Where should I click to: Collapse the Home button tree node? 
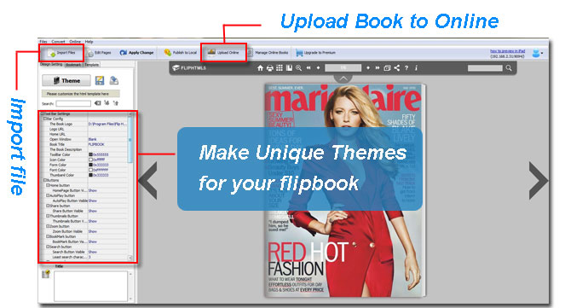(x=48, y=185)
